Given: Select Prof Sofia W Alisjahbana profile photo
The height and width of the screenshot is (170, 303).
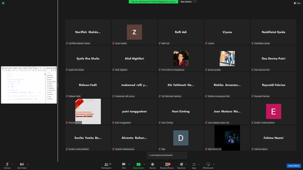Looking at the screenshot, I should (x=181, y=59).
